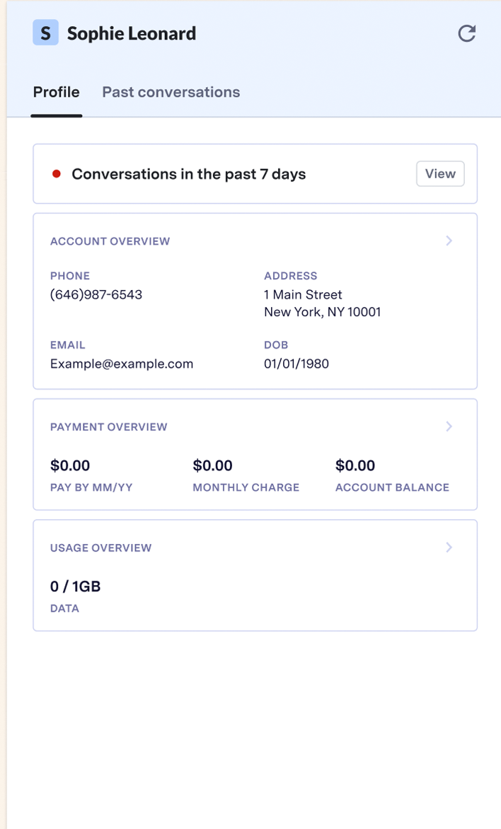Switch to the Profile tab
Image resolution: width=501 pixels, height=829 pixels.
[x=57, y=92]
